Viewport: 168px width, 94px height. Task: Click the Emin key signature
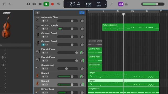[x=99, y=6]
